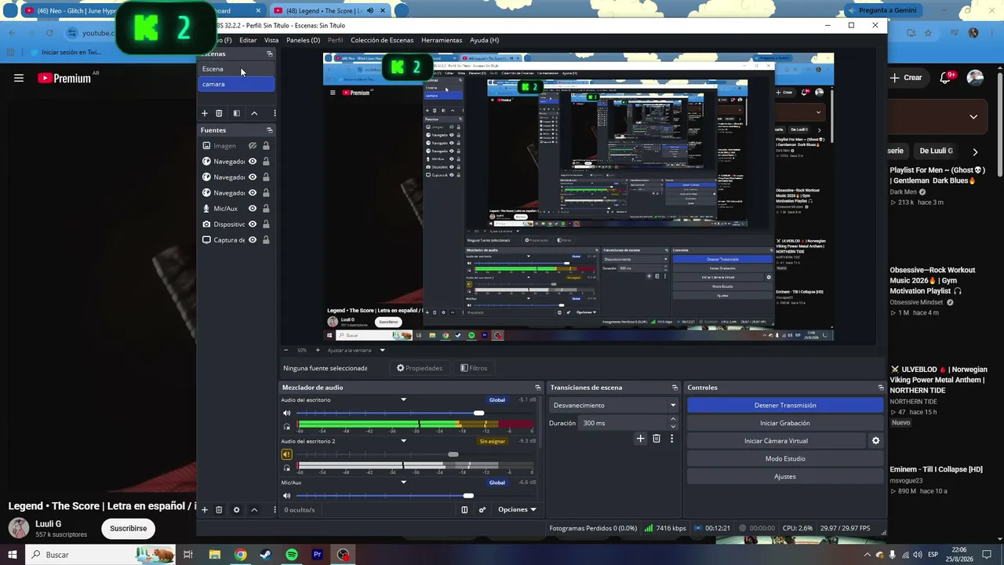Open Spotify from the Windows taskbar
Viewport: 1004px width, 565px height.
292,555
